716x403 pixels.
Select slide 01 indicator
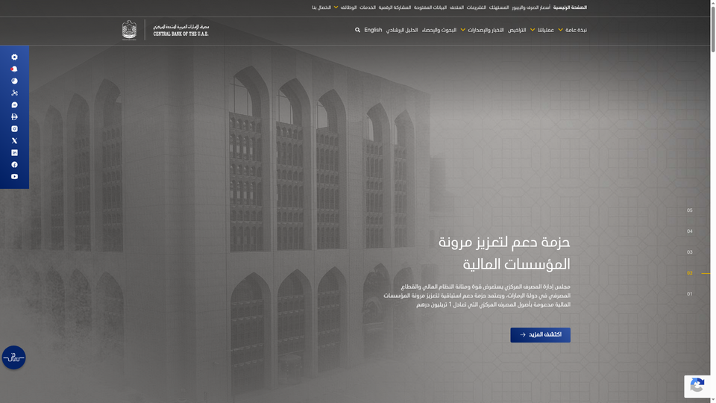690,294
